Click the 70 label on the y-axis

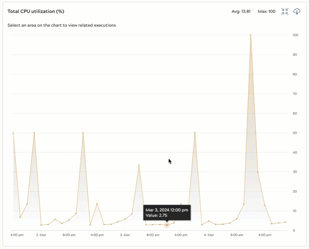pos(295,94)
